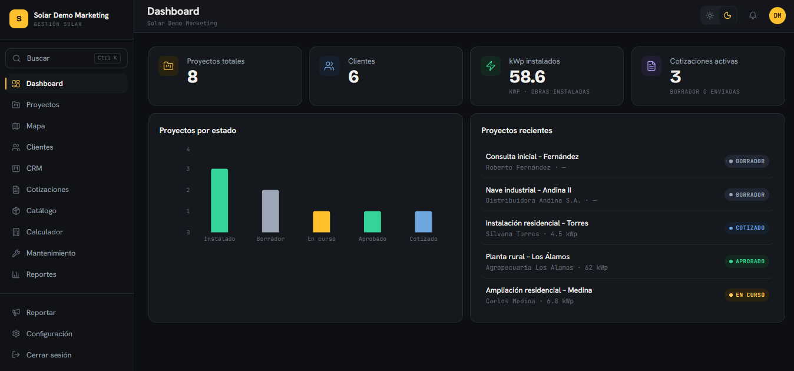This screenshot has height=371, width=794.
Task: Go to Mantenimiento section
Action: tap(67, 253)
